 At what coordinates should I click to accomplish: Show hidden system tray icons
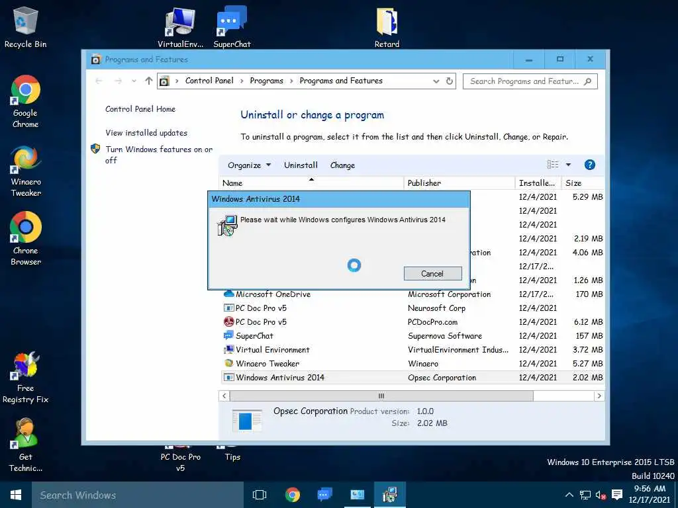click(x=569, y=495)
